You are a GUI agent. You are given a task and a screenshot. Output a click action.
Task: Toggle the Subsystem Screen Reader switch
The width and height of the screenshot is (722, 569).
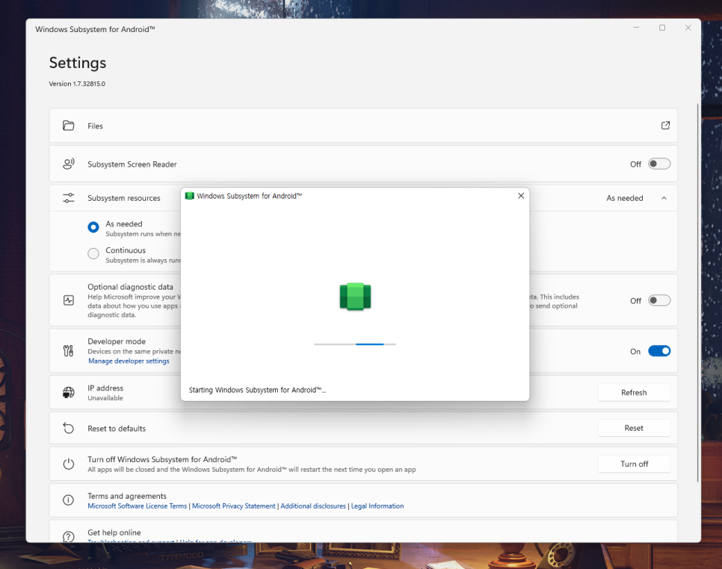tap(659, 164)
